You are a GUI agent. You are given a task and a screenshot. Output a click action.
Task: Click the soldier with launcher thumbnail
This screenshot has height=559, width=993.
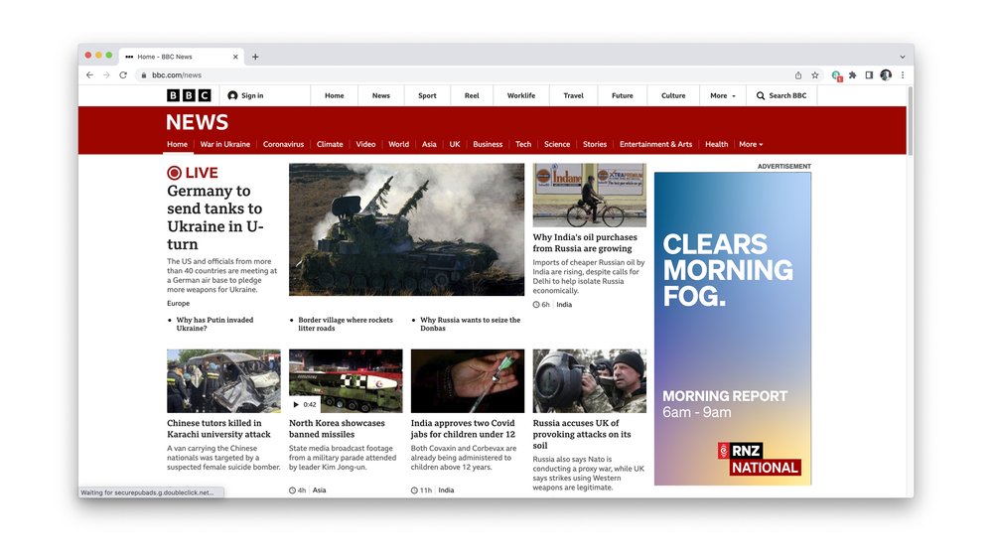click(x=590, y=381)
